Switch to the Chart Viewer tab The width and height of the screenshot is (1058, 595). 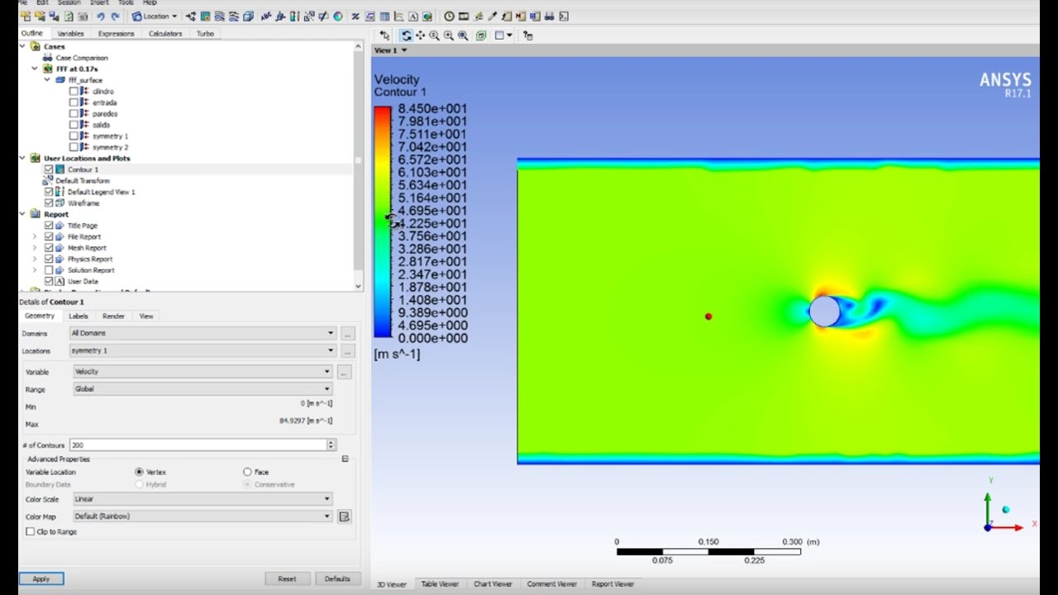[x=493, y=584]
